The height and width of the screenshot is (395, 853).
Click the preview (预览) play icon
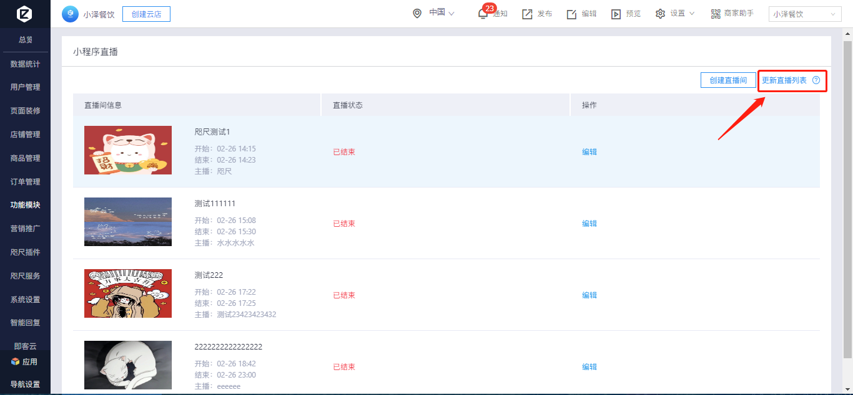(616, 14)
